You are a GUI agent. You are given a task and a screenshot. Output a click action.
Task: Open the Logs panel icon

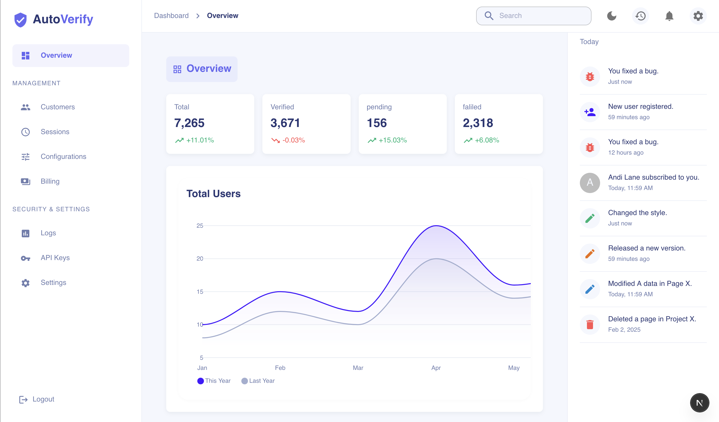pyautogui.click(x=25, y=233)
